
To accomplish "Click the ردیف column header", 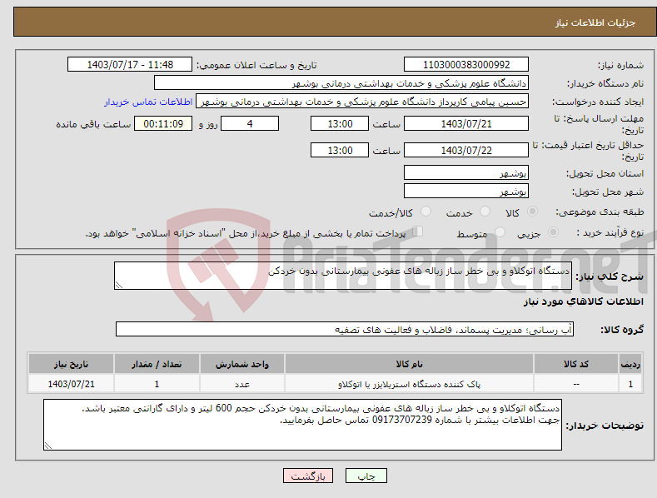I will coord(630,364).
